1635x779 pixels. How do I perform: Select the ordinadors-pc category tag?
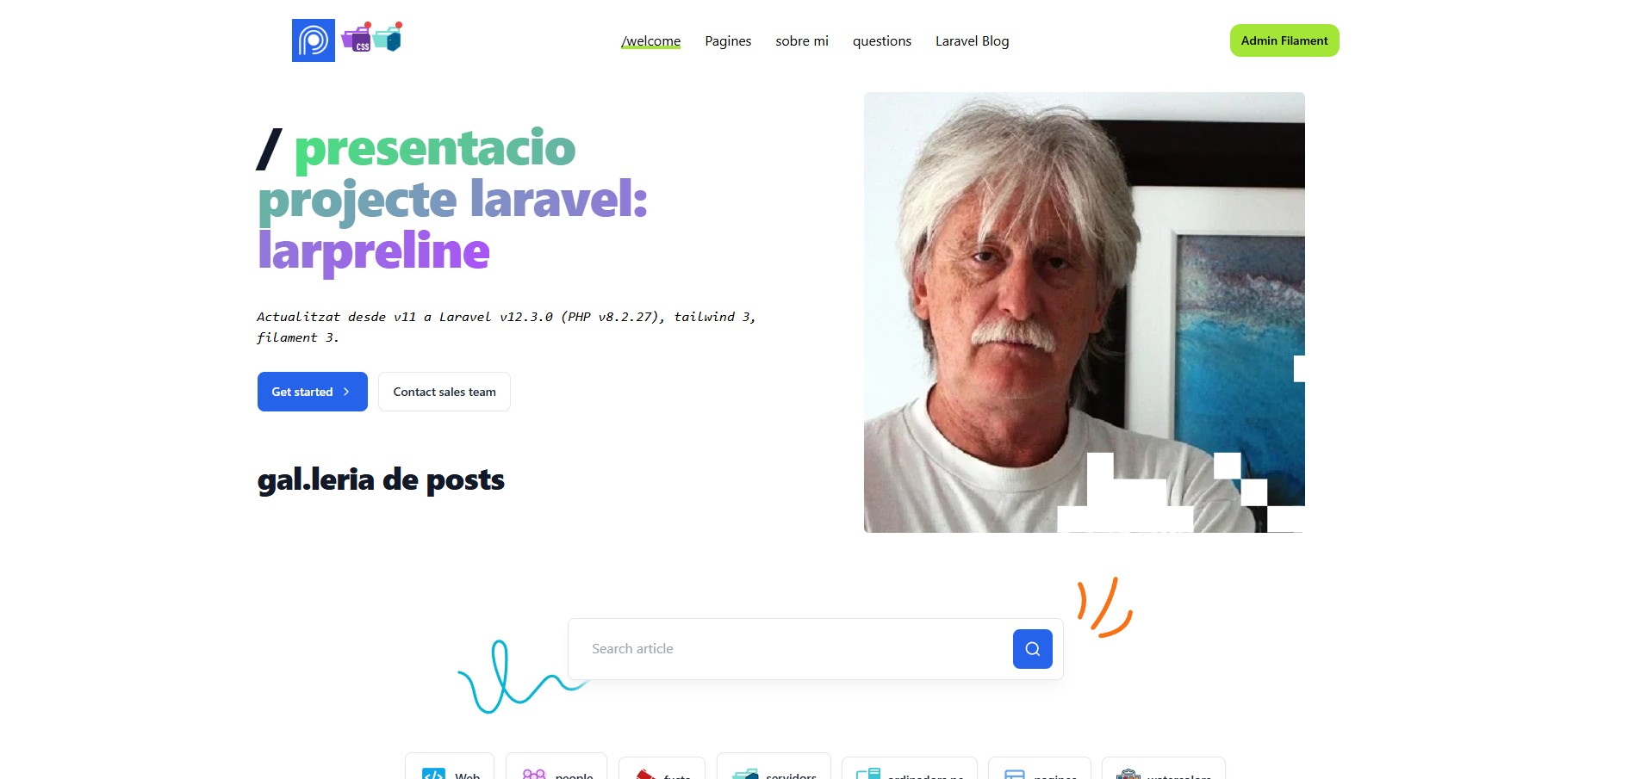coord(910,769)
